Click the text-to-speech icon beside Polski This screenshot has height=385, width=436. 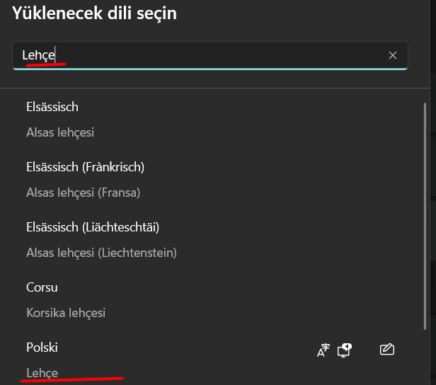point(345,350)
